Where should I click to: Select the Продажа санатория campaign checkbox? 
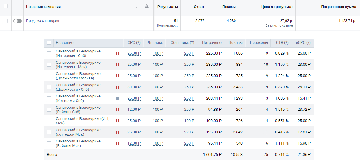pyautogui.click(x=6, y=21)
